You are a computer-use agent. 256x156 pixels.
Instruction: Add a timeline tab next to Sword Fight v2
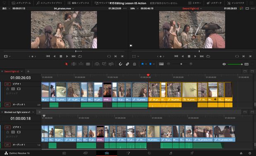(x=28, y=72)
